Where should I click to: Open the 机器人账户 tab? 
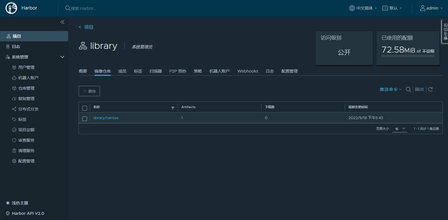click(x=220, y=71)
